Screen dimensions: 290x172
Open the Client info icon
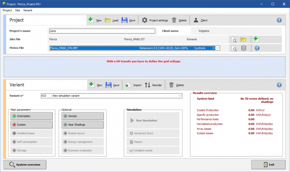(x=196, y=20)
